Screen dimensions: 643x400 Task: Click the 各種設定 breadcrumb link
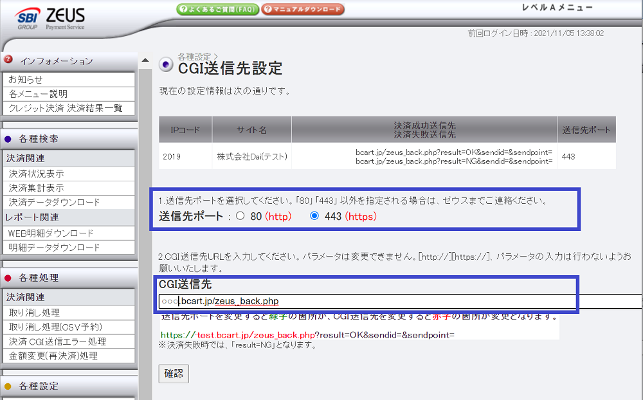pos(194,57)
